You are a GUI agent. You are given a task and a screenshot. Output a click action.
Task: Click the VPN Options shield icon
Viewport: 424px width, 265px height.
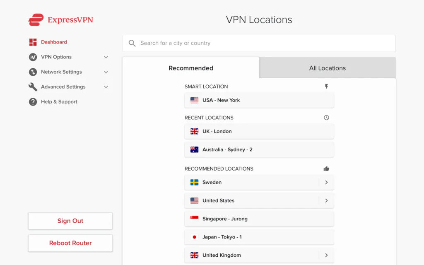click(x=33, y=57)
